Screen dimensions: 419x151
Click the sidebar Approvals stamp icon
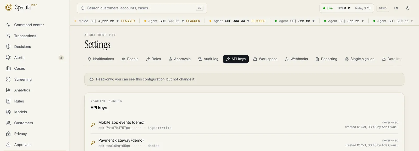click(x=8, y=145)
